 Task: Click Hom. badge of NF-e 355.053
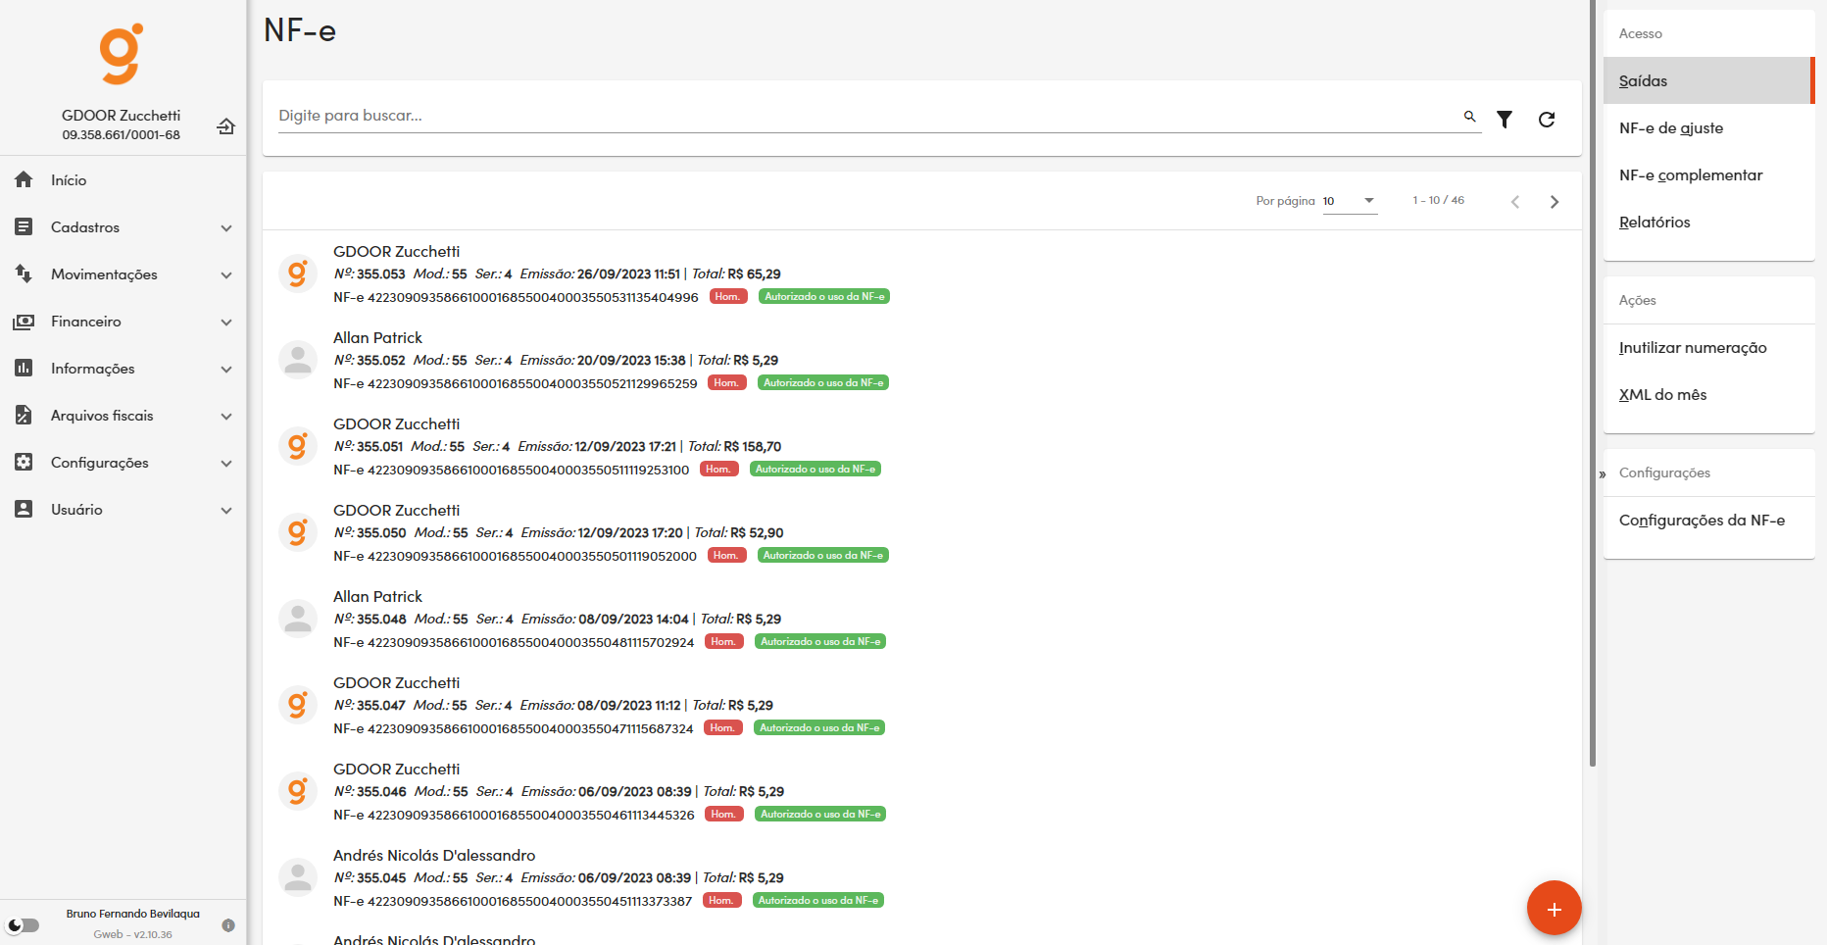tap(727, 296)
